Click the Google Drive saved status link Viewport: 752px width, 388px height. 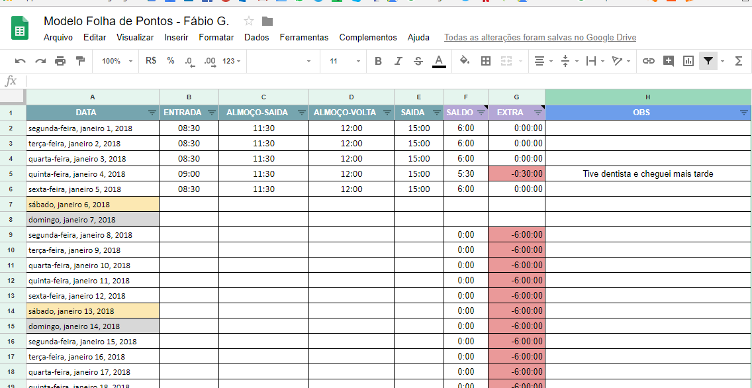coord(540,38)
